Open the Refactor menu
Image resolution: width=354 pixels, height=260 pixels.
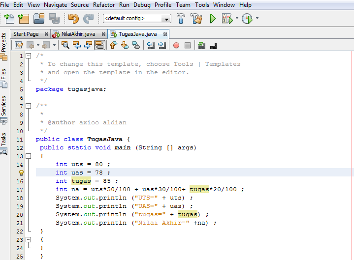tap(104, 5)
